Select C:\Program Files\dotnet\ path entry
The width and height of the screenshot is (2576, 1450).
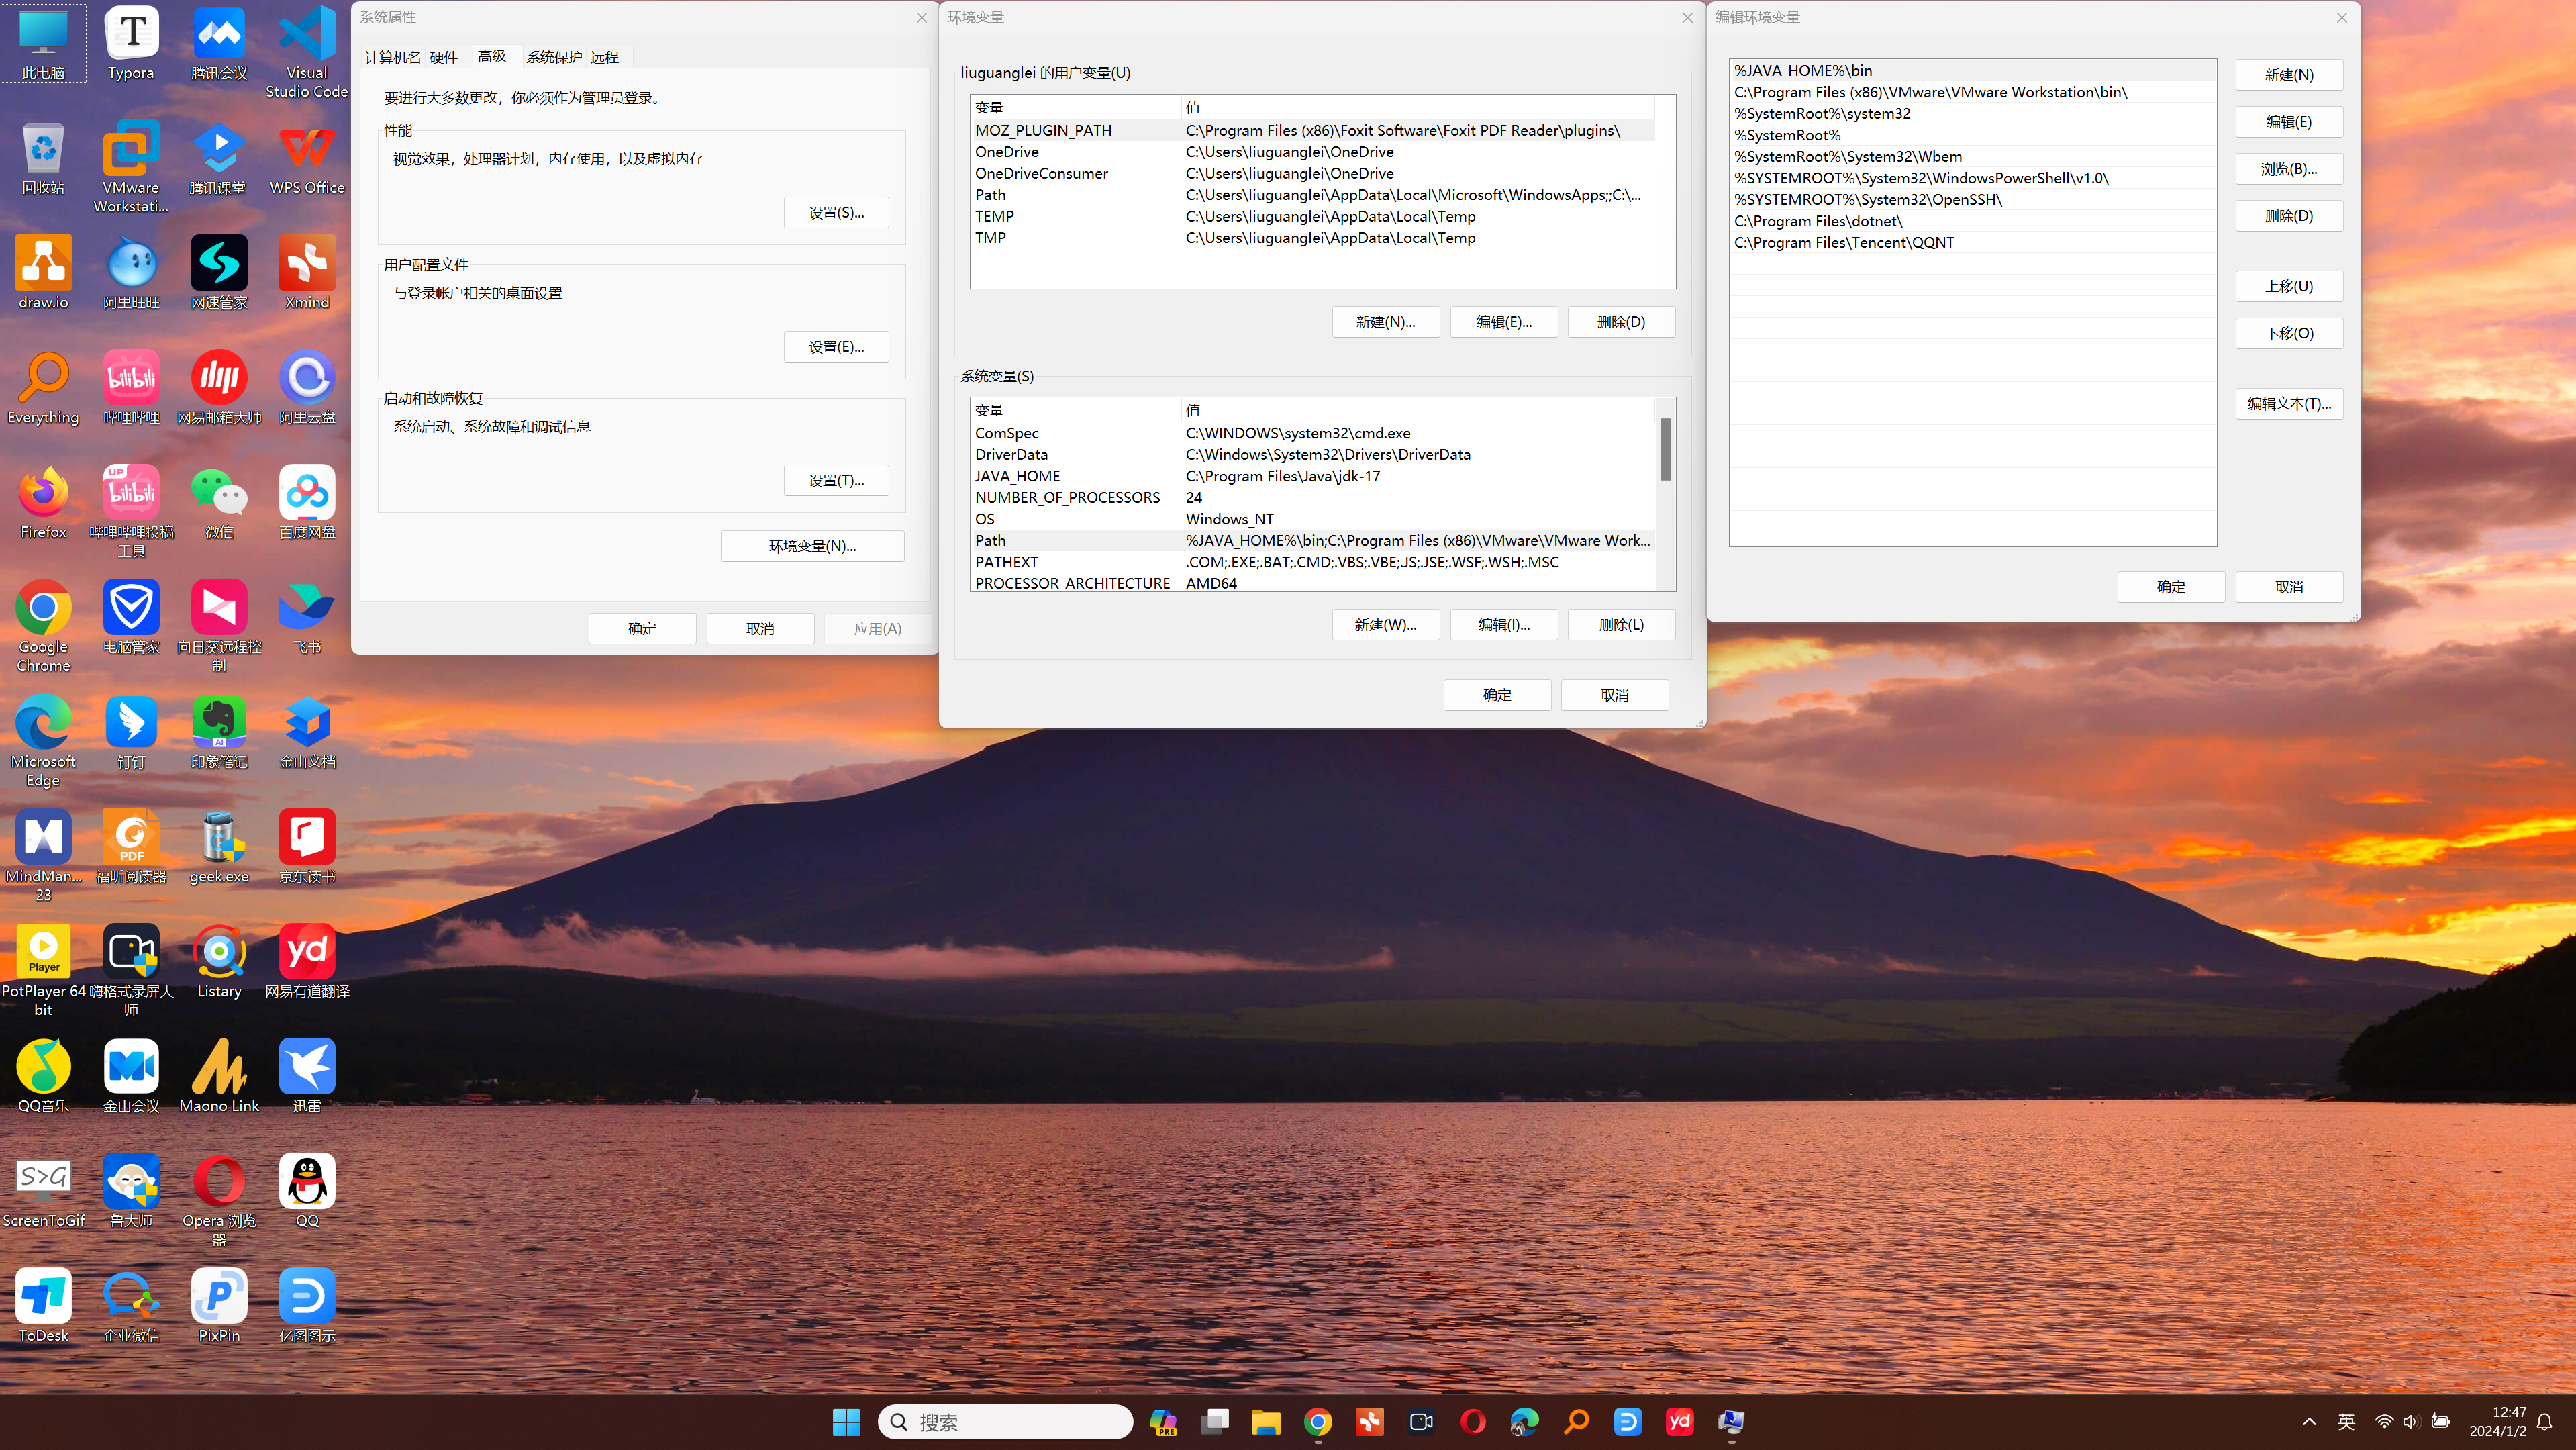pos(1972,221)
